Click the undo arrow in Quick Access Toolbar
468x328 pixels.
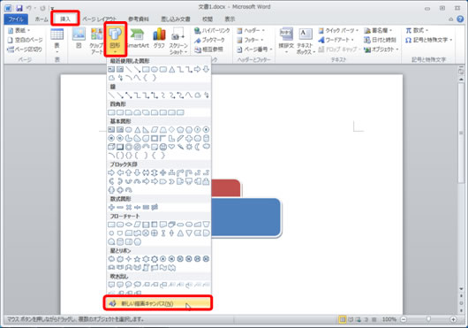tap(29, 8)
